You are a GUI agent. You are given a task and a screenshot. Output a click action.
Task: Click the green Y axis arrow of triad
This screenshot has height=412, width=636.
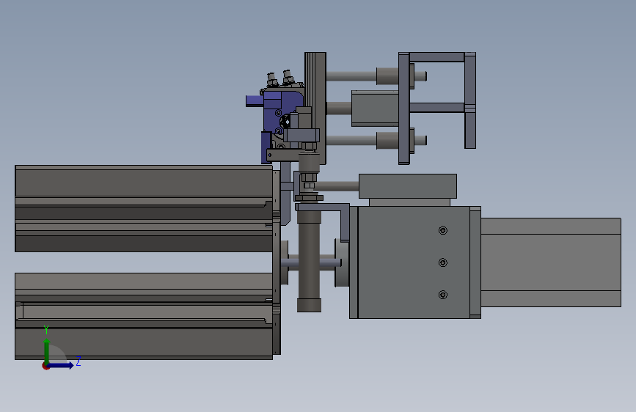pos(47,350)
